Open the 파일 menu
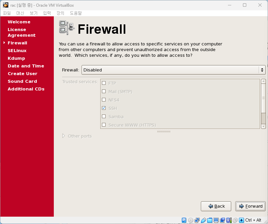The width and height of the screenshot is (268, 224). pyautogui.click(x=7, y=13)
